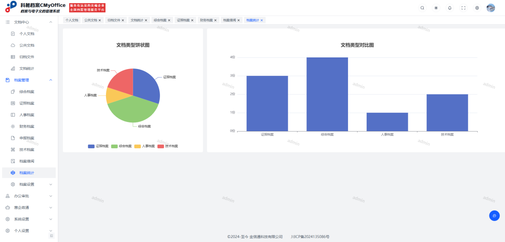Click the 人事档案 bar in chart
Image resolution: width=505 pixels, height=242 pixels.
[x=387, y=122]
